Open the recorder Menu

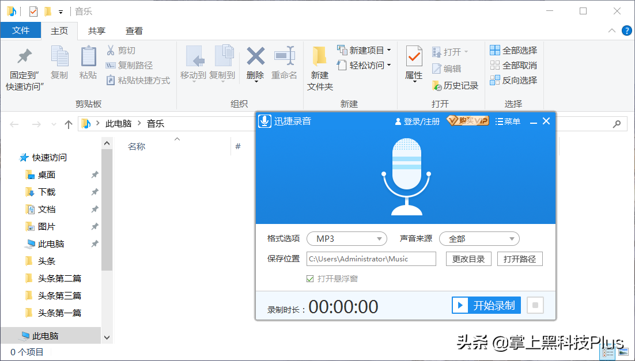[508, 121]
